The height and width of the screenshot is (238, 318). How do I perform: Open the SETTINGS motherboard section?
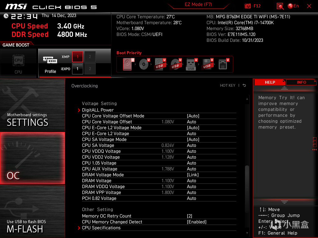pos(32,105)
